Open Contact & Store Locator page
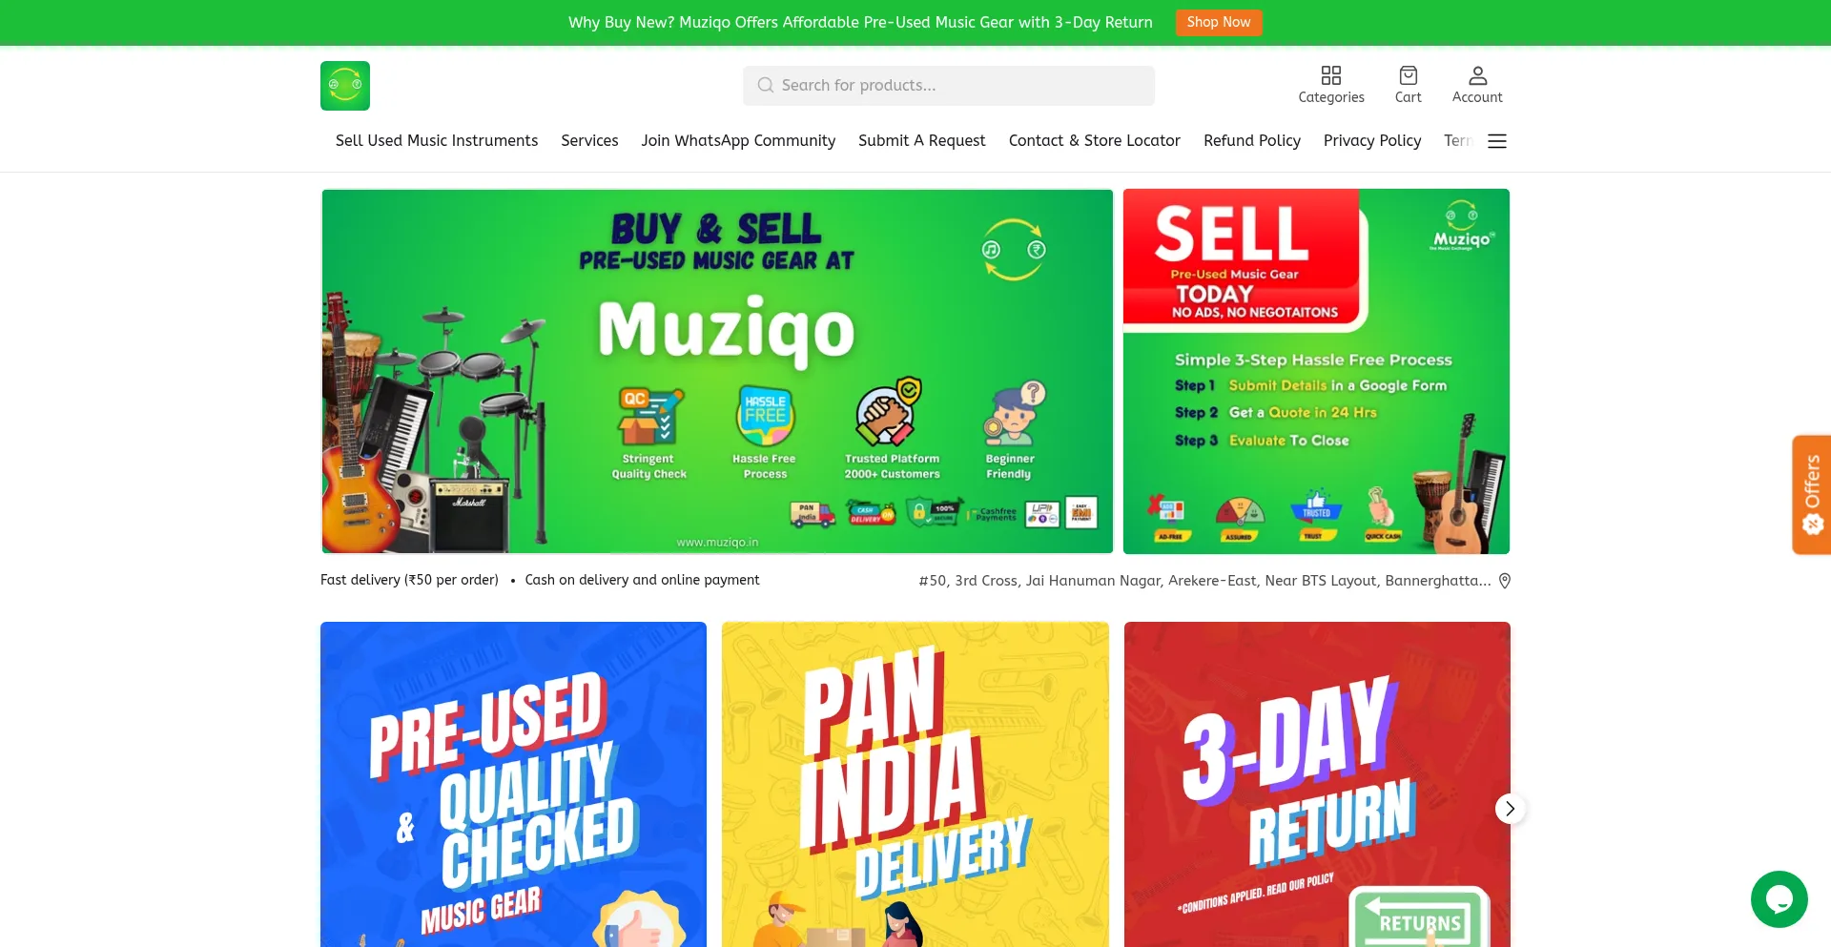The height and width of the screenshot is (947, 1831). tap(1095, 141)
